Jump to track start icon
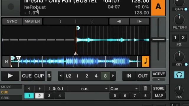 (x=6, y=62)
